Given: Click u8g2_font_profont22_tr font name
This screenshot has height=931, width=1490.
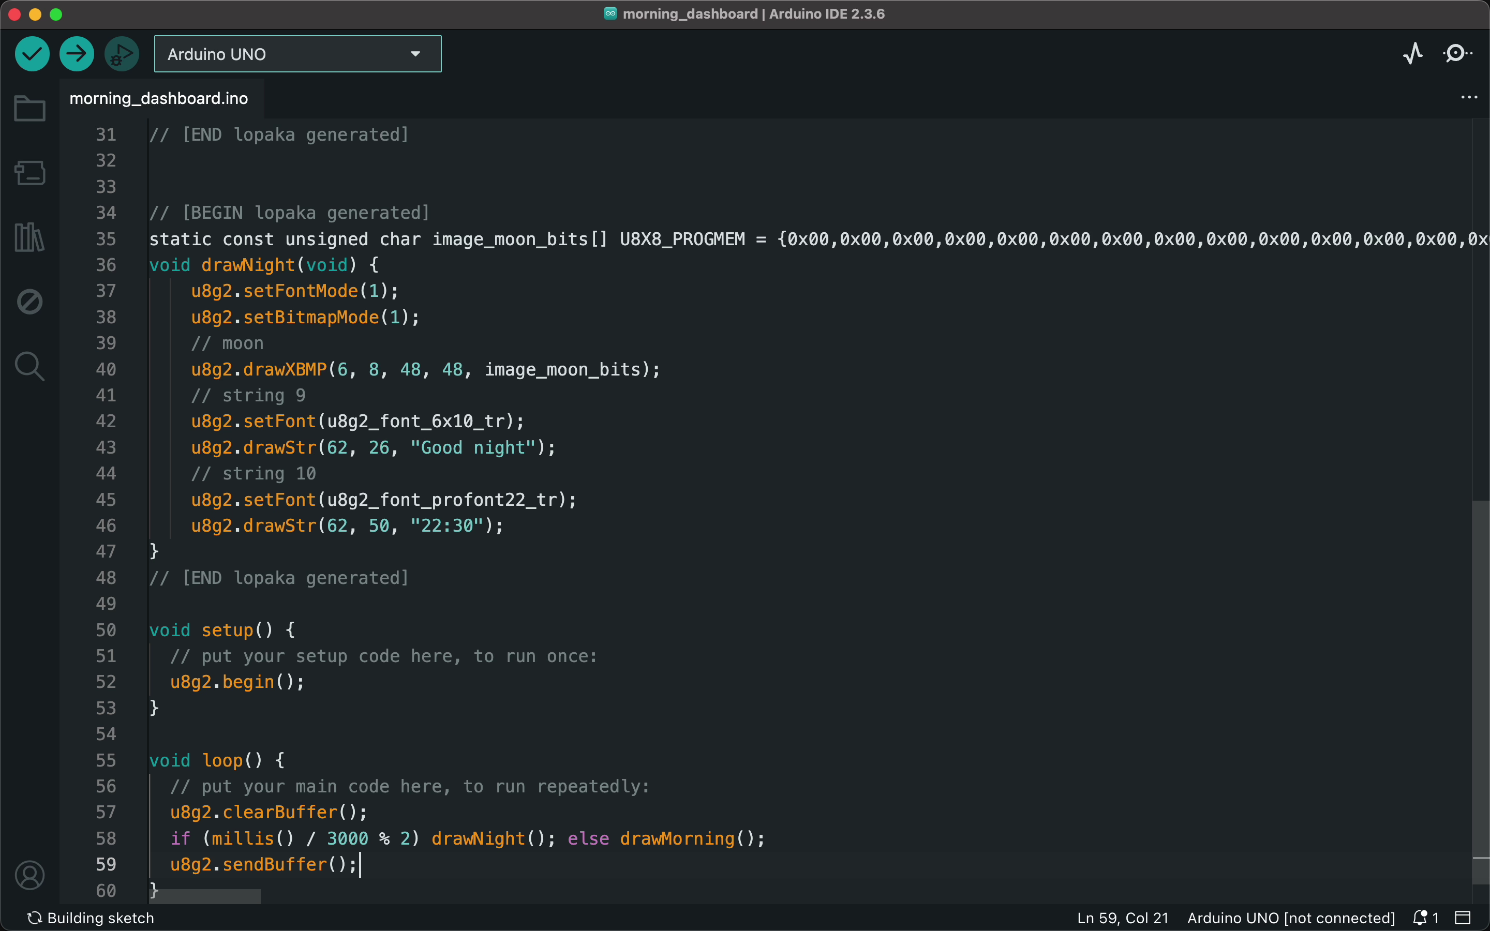Looking at the screenshot, I should pos(442,499).
